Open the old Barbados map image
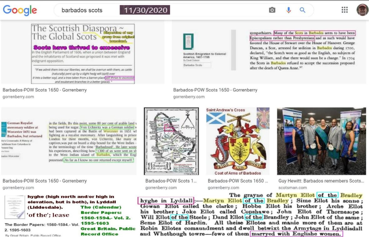369x237 pixels. point(171,141)
